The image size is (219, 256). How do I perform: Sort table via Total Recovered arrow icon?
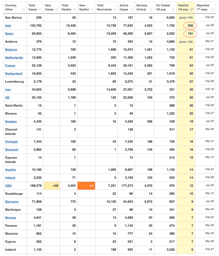click(x=114, y=9)
